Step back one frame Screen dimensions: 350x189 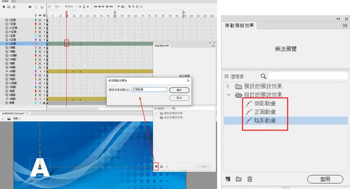(x=99, y=7)
